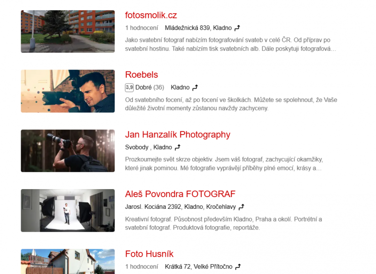Open the fotosmolik.cz listing title
Viewport: 376px width, 274px height.
(151, 15)
